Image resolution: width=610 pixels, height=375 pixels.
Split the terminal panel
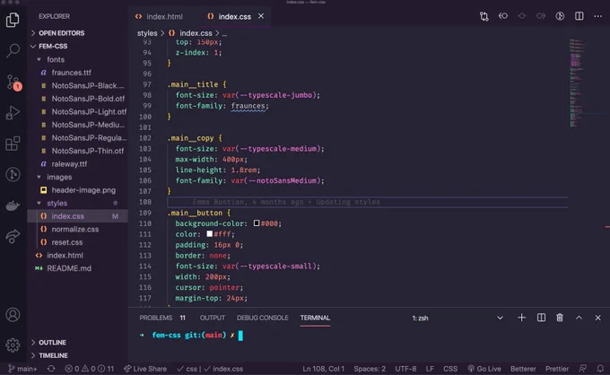pyautogui.click(x=541, y=318)
